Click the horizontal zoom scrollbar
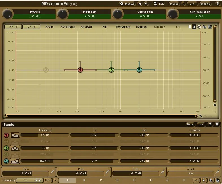222x184 pixels. click(x=101, y=116)
